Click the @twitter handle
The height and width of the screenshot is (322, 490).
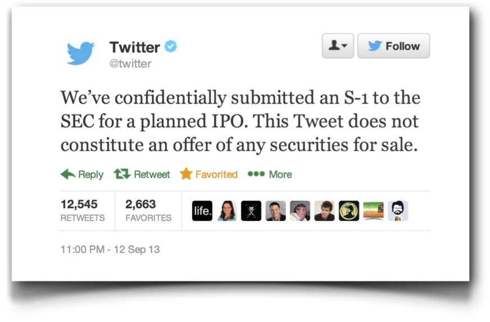(x=130, y=63)
